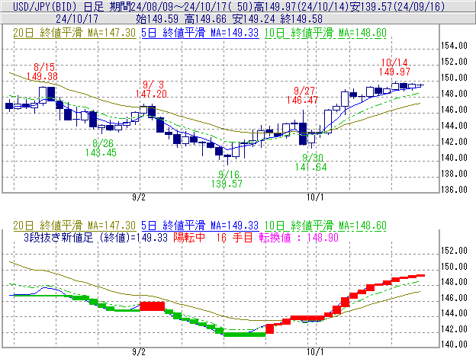
Task: Click the 10/1 date label under lower chart
Action: pos(315,352)
